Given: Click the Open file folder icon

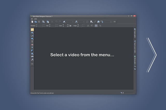Looking at the screenshot, I should coord(36,22).
